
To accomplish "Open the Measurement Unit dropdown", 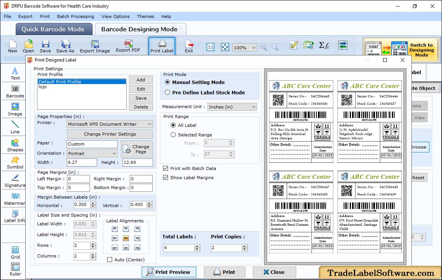I will tap(232, 107).
